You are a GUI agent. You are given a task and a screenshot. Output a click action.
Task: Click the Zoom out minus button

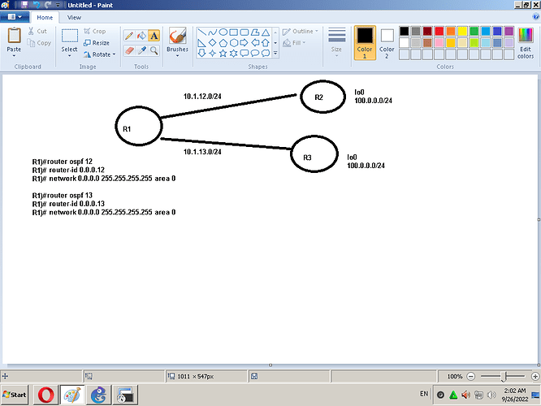[471, 376]
